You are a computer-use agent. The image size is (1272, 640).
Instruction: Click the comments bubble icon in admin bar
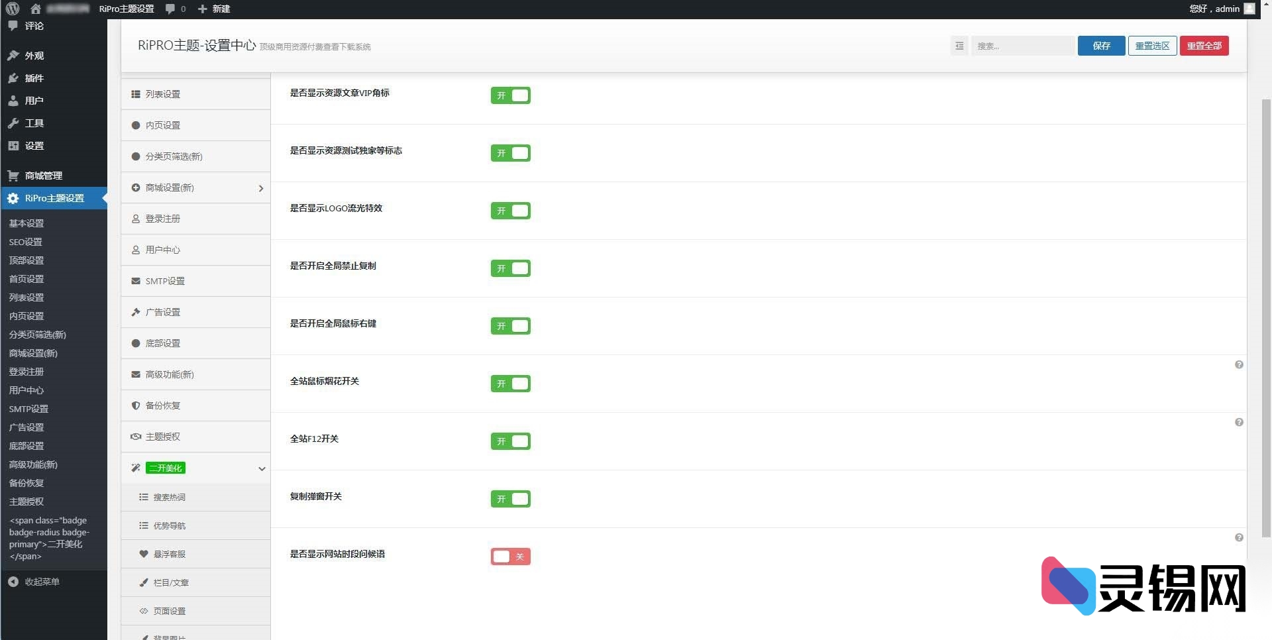click(x=171, y=9)
